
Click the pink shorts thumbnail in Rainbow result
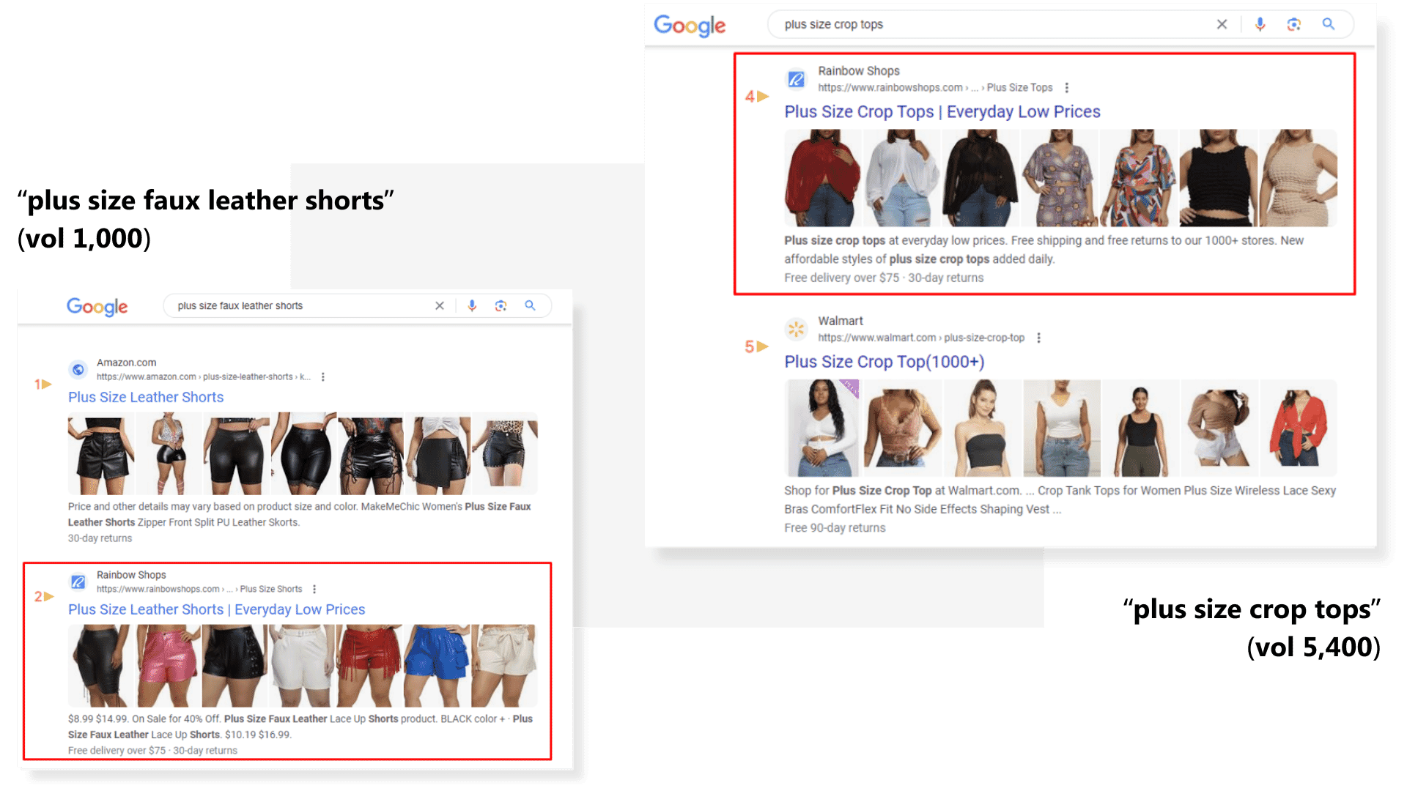point(168,666)
